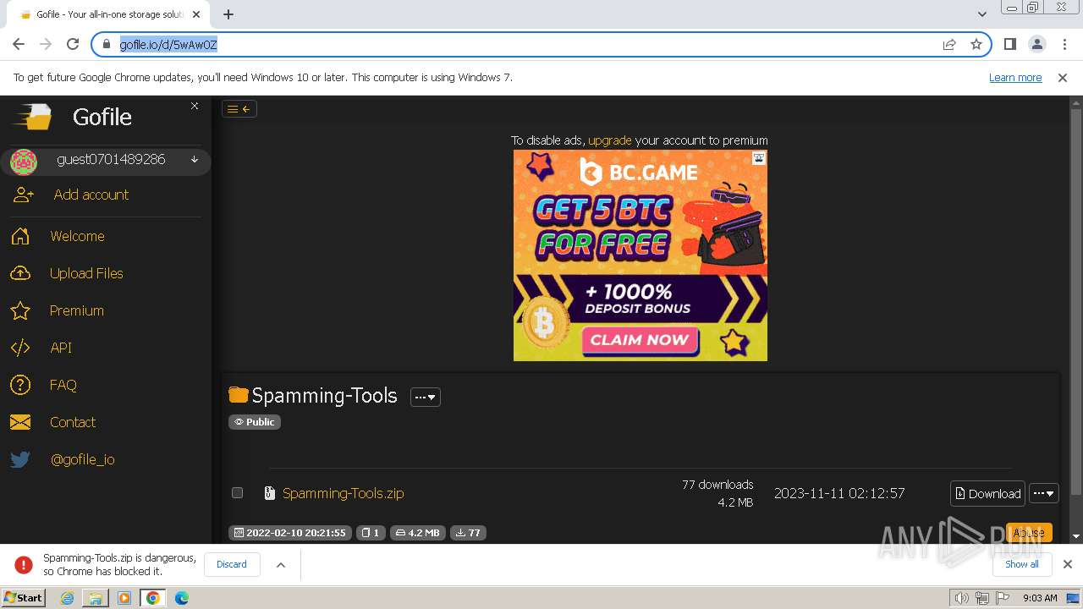Bookmark this page with the star

976,44
